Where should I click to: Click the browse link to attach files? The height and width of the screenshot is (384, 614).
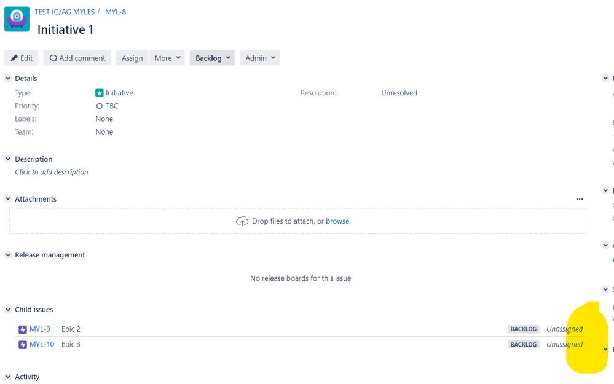pyautogui.click(x=337, y=221)
